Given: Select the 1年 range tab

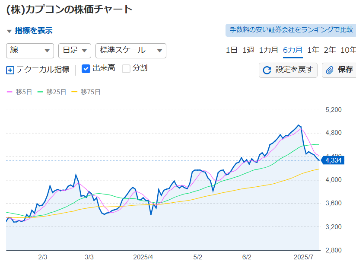Looking at the screenshot, I should click(313, 50).
